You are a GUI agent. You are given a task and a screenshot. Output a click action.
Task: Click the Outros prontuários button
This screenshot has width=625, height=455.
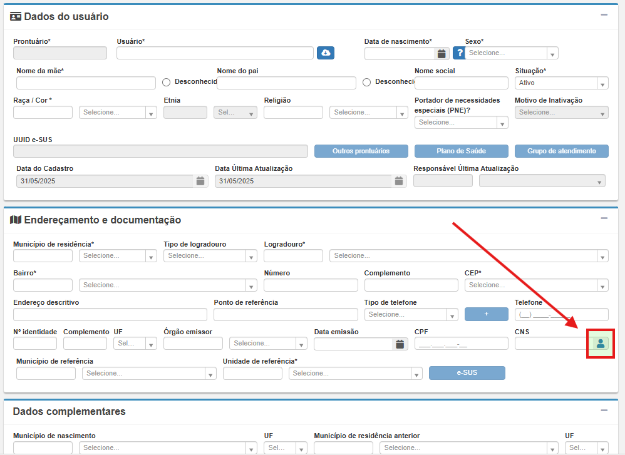pyautogui.click(x=361, y=151)
